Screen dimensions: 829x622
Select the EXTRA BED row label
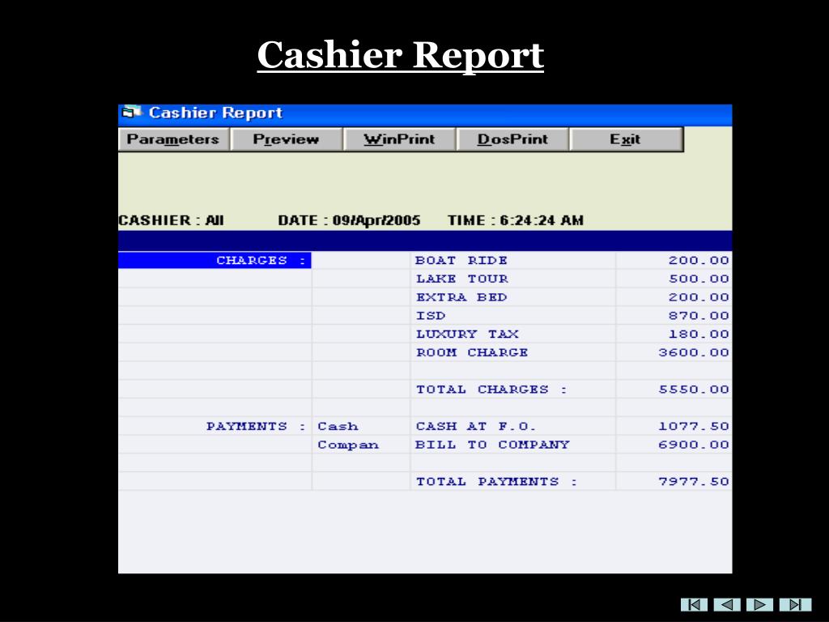tap(461, 297)
